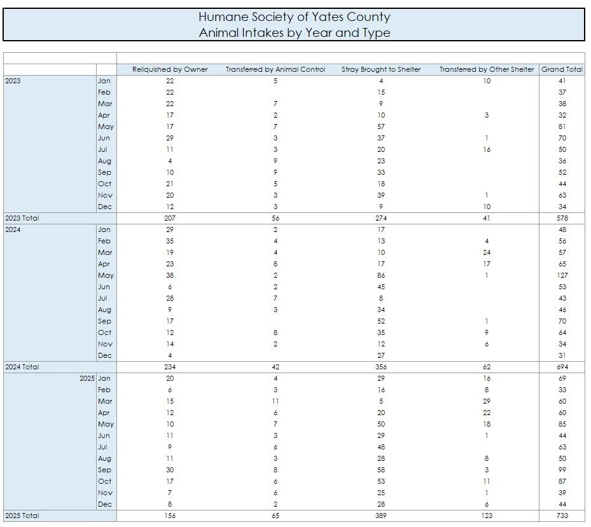Click the '2024 Total' row label
The height and width of the screenshot is (527, 591).
[x=22, y=367]
